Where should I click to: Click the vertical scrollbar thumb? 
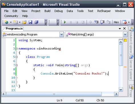pos(121,55)
